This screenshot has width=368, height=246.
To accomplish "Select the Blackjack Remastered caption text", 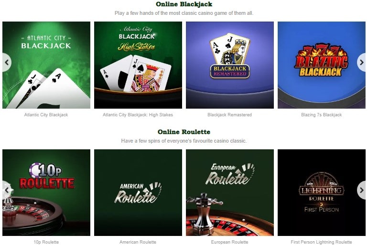I will 230,115.
